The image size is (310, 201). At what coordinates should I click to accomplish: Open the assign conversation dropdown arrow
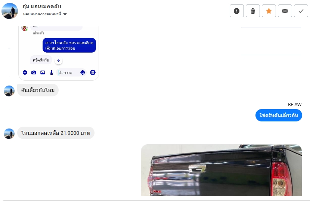click(65, 14)
